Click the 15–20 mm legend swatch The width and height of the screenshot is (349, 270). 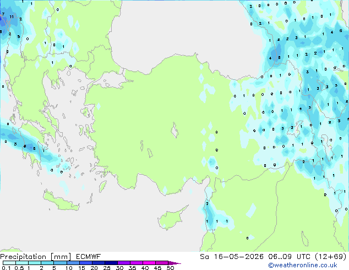click(x=85, y=263)
